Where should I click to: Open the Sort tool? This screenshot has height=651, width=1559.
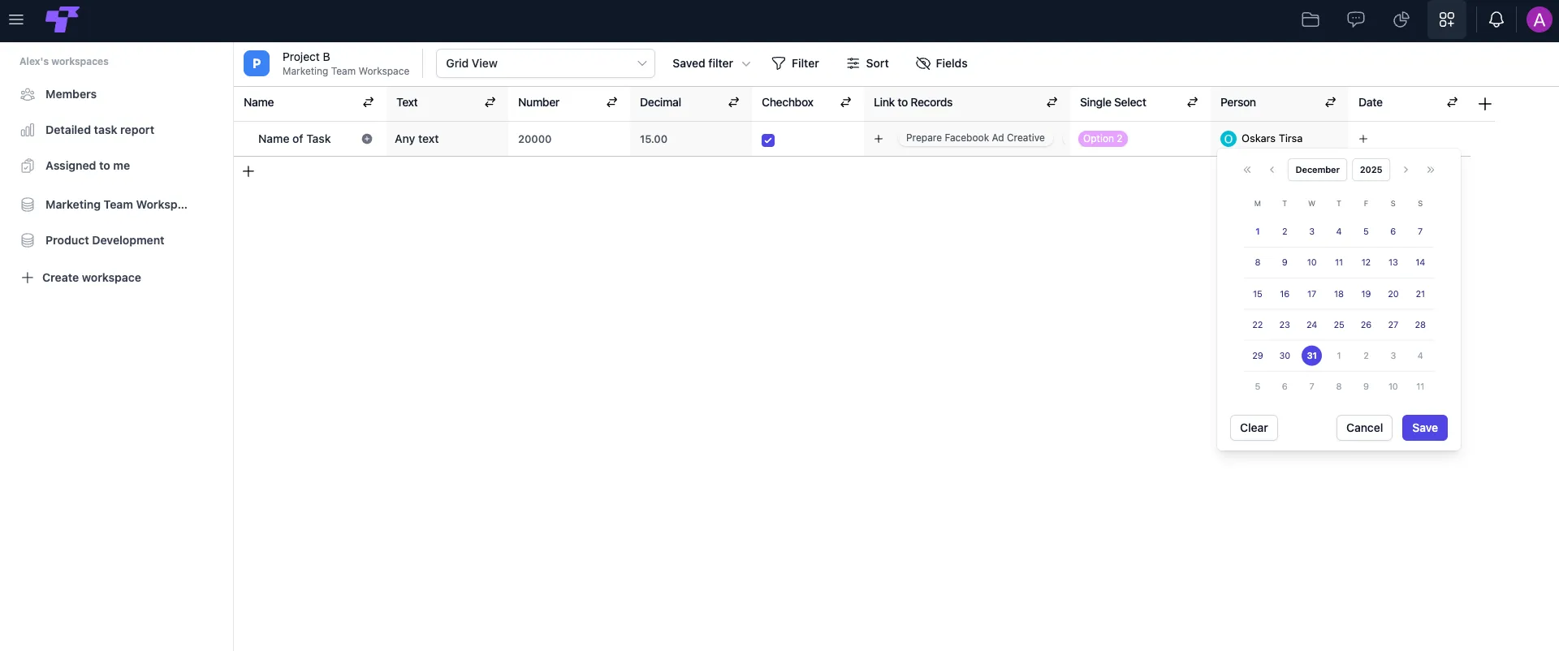click(x=867, y=63)
